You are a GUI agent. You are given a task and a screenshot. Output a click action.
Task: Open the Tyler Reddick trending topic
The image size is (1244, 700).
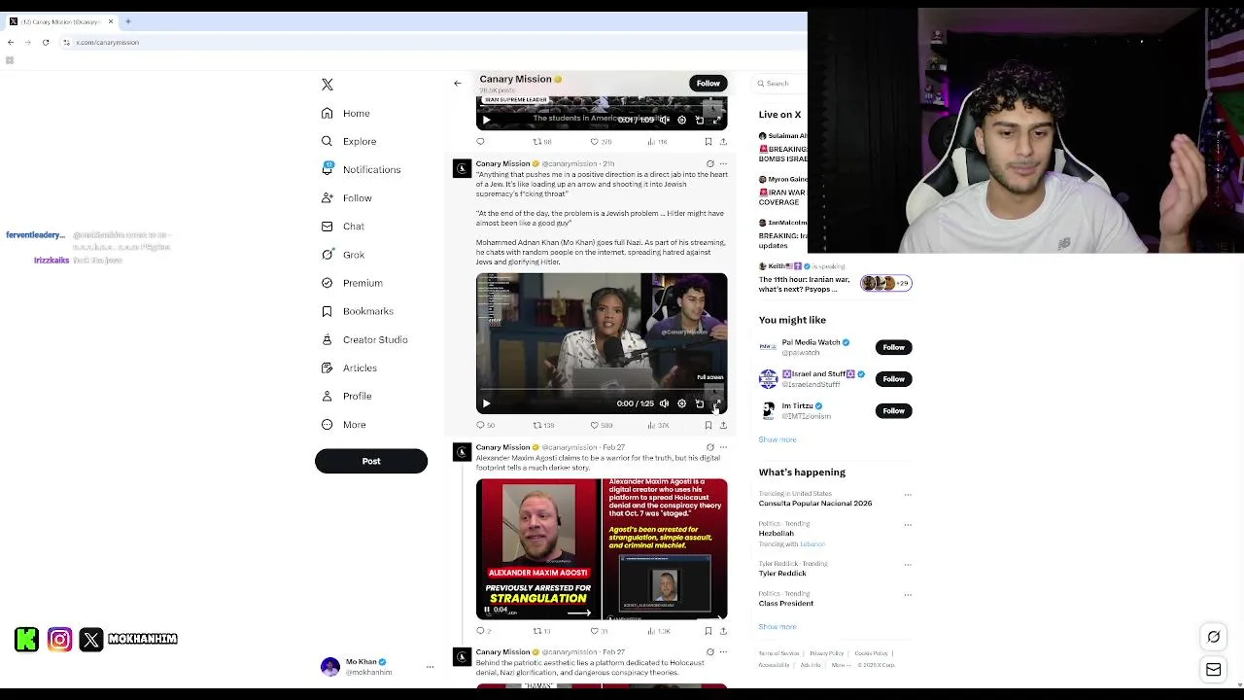click(x=782, y=574)
